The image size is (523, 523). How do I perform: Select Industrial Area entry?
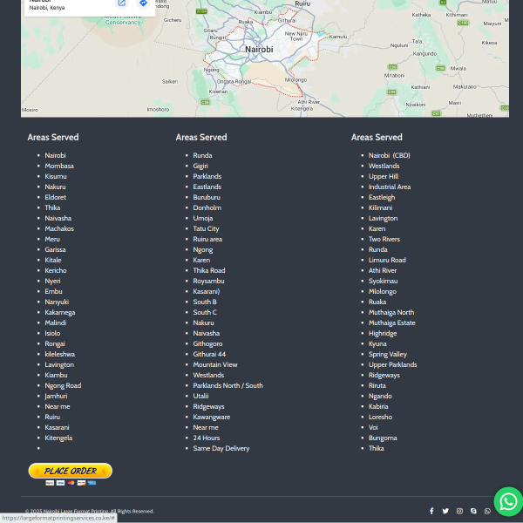coord(390,187)
